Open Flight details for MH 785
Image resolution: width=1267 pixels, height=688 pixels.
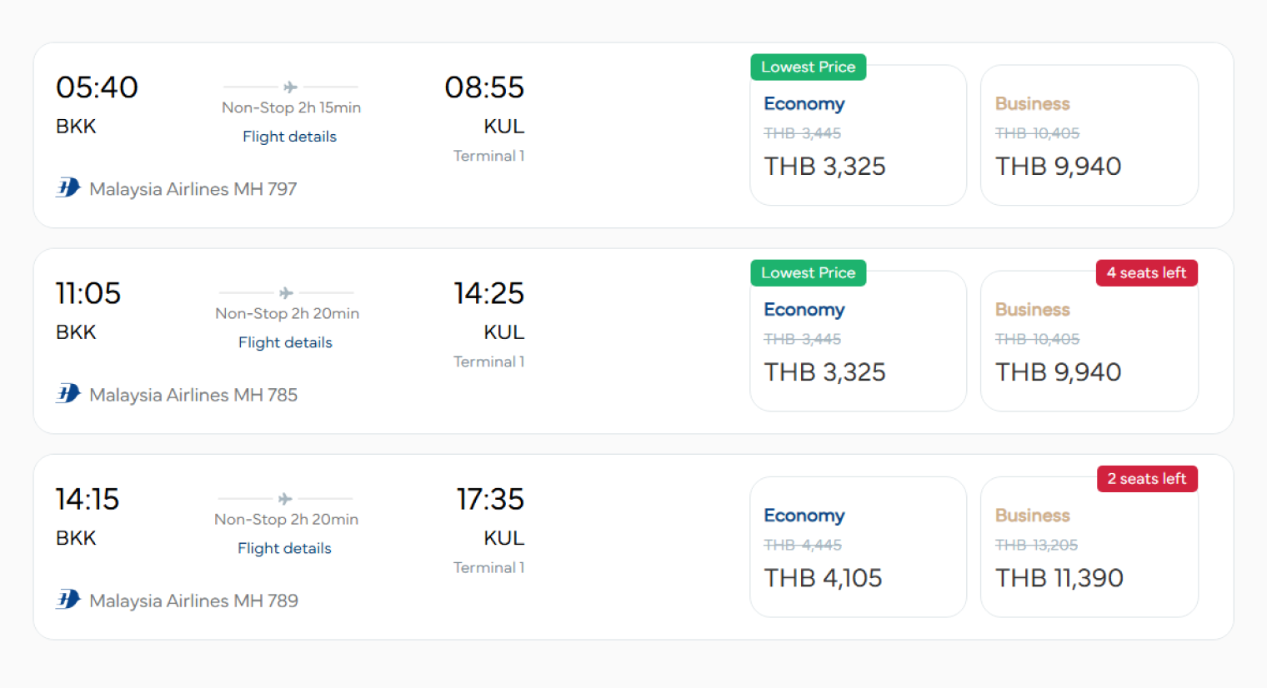coord(285,342)
